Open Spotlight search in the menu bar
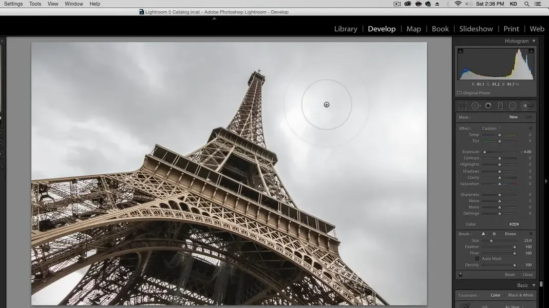Image resolution: width=549 pixels, height=308 pixels. [526, 4]
